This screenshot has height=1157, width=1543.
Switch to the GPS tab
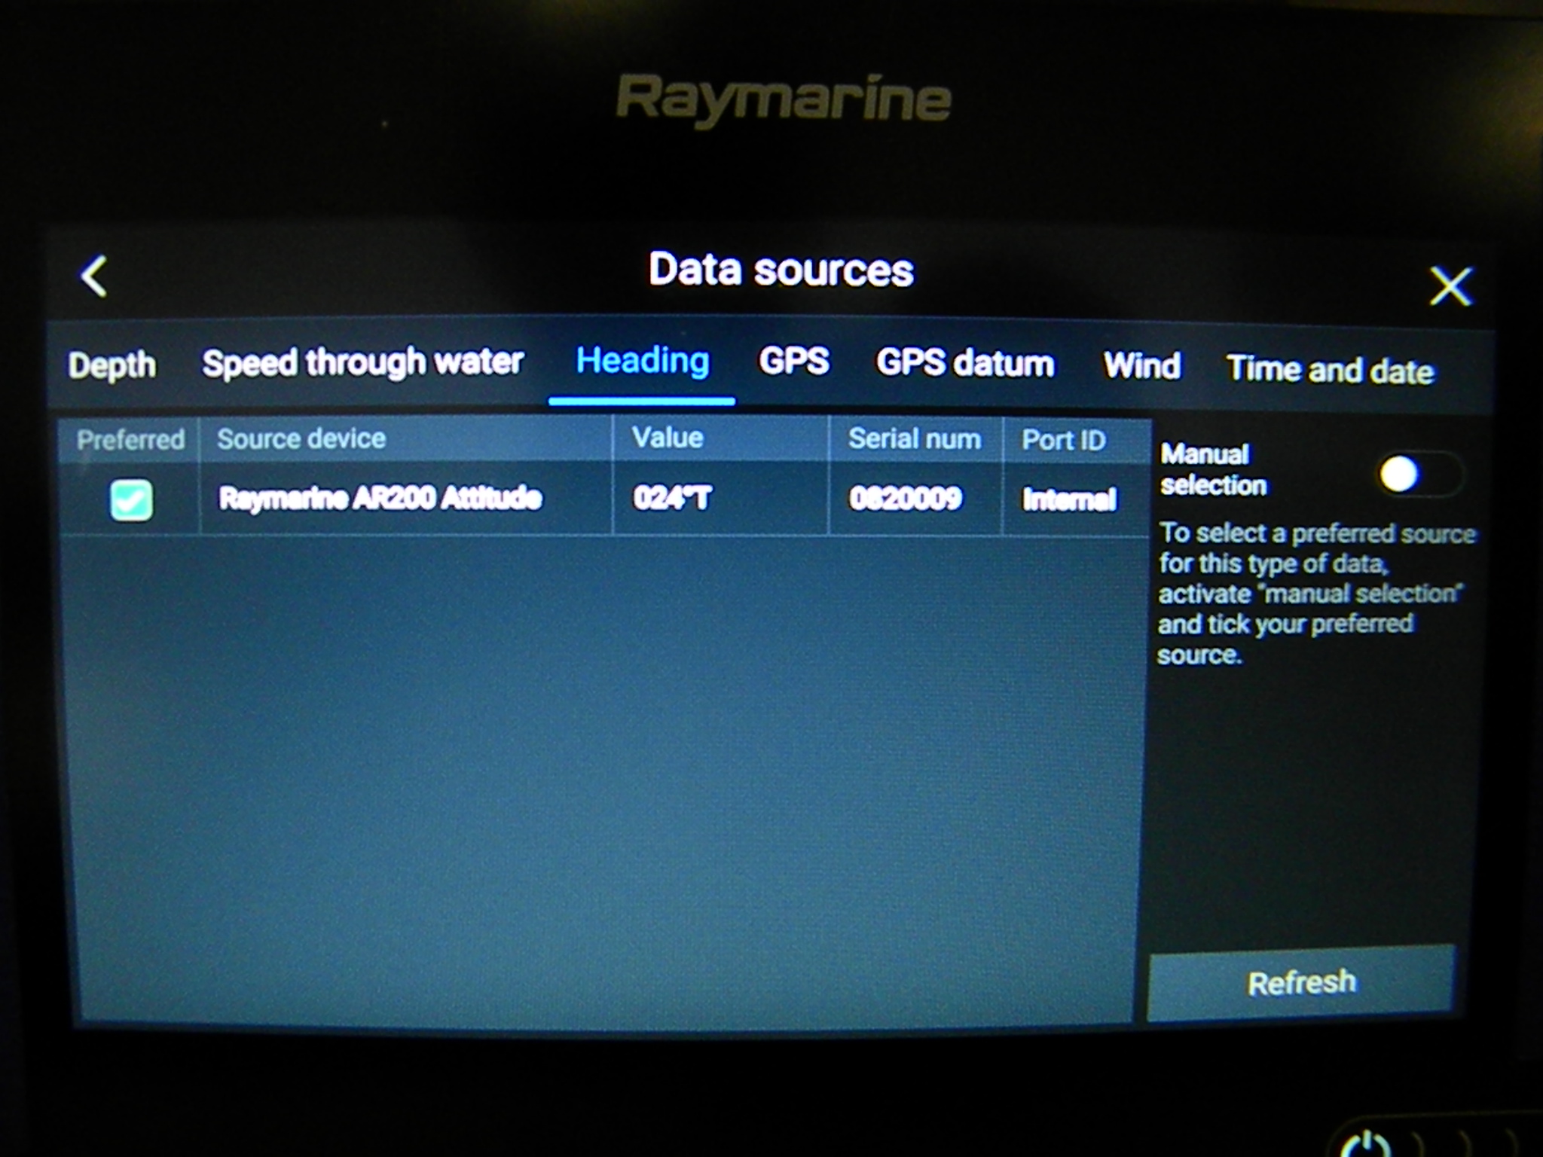793,362
